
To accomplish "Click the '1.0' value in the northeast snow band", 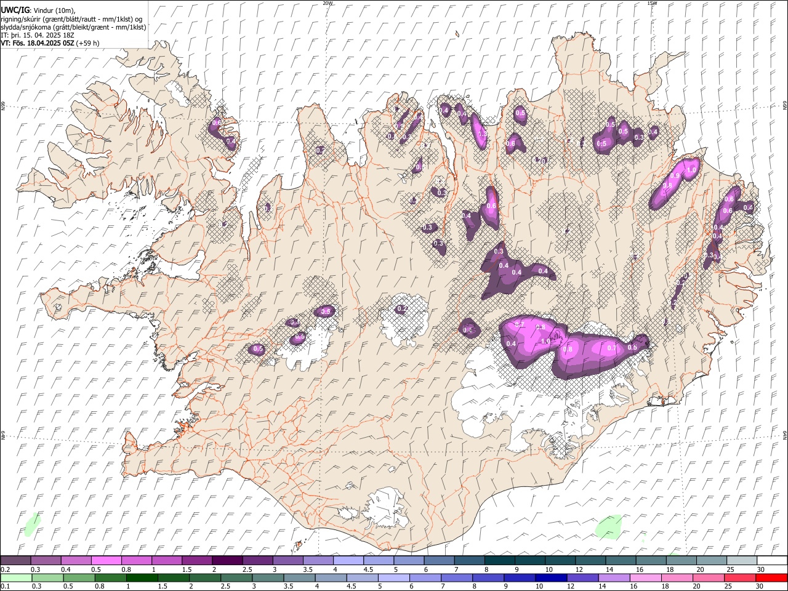I will [691, 170].
